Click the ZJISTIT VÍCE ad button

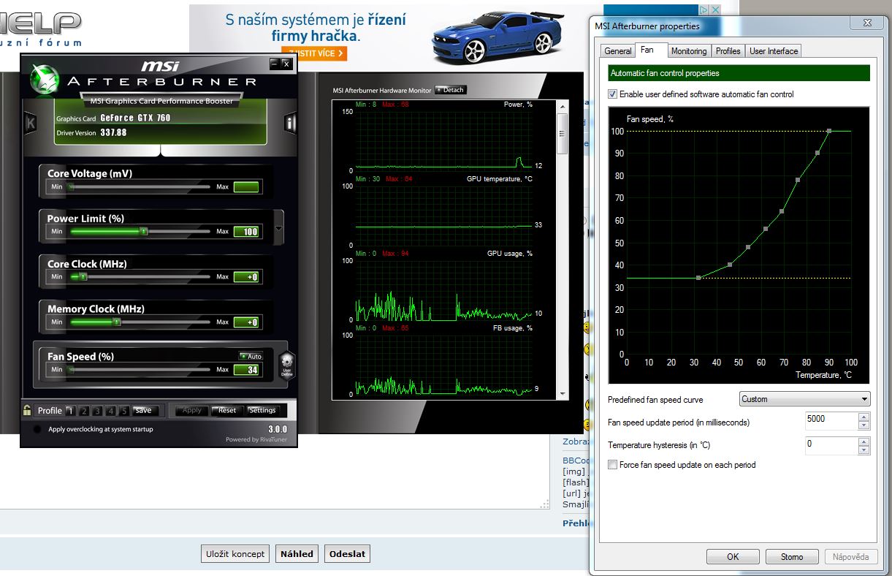(x=316, y=53)
